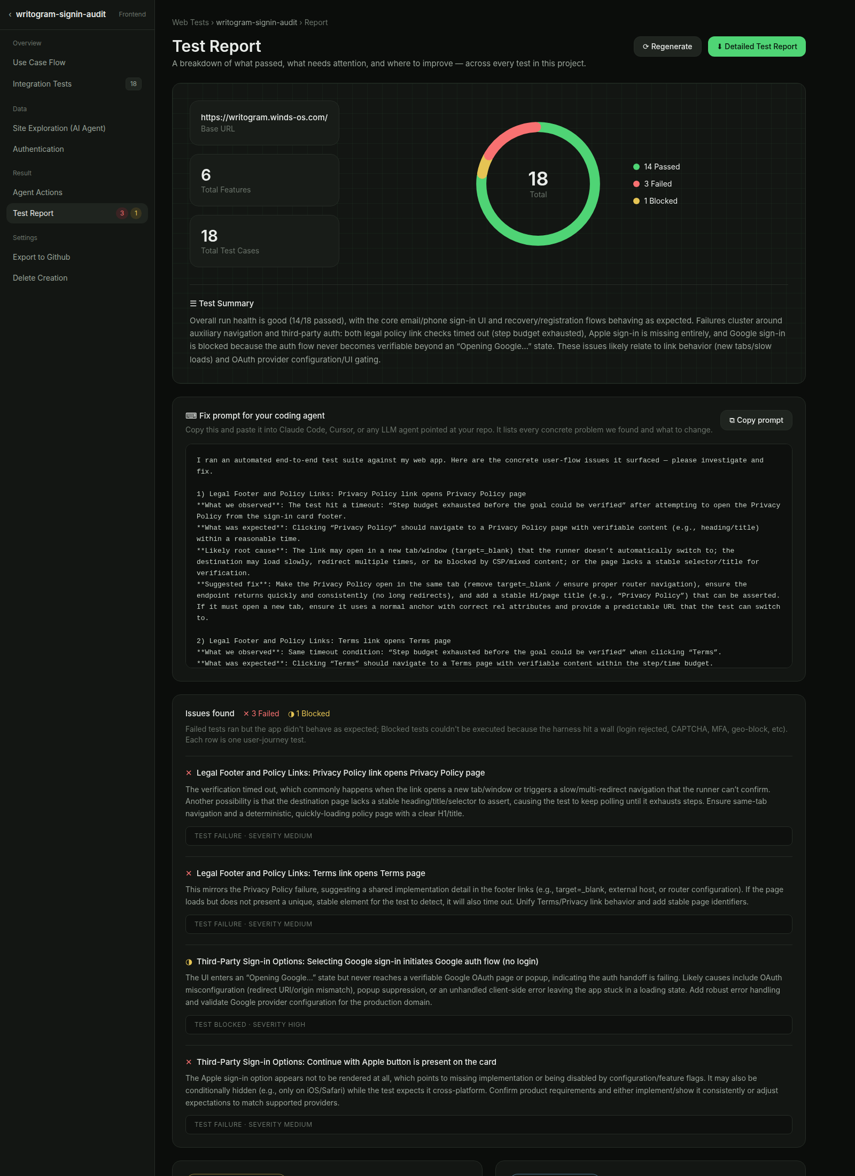Open the Continue with Apple button issue
Screen dimensions: 855x1176
(346, 1062)
